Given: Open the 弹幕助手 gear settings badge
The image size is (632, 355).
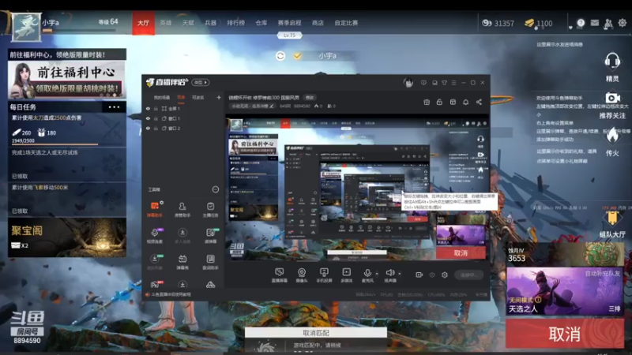Looking at the screenshot, I should tap(162, 203).
